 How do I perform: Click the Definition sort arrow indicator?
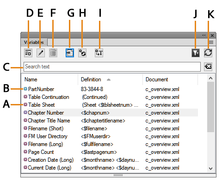click(109, 79)
